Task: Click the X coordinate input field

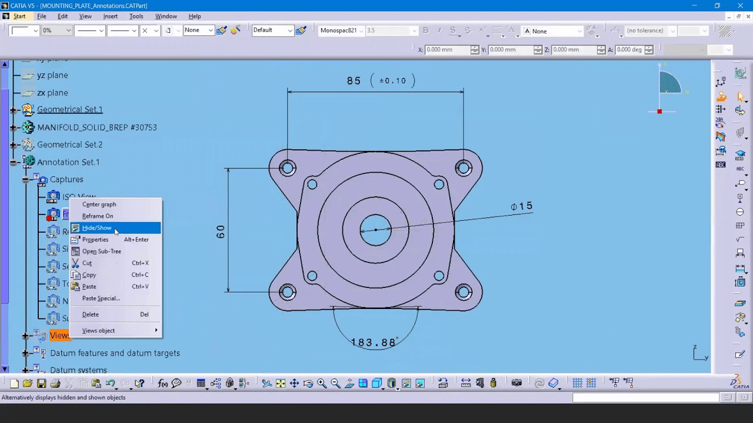Action: click(x=447, y=50)
